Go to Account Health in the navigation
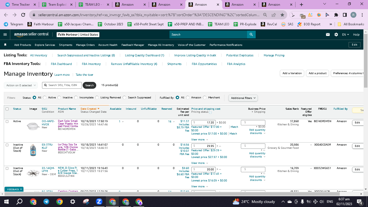The width and height of the screenshot is (368, 207). [x=108, y=45]
